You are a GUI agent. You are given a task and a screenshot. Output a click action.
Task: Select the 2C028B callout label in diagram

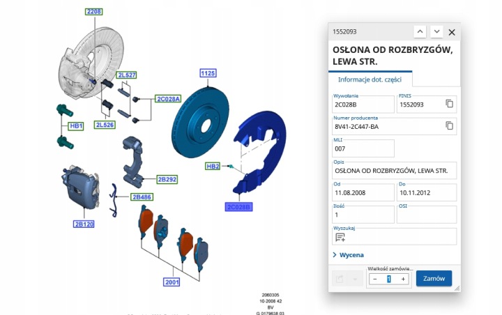tap(238, 207)
